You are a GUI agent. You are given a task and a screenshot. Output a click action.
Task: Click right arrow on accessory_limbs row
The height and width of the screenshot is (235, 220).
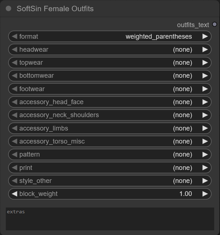[205, 128]
